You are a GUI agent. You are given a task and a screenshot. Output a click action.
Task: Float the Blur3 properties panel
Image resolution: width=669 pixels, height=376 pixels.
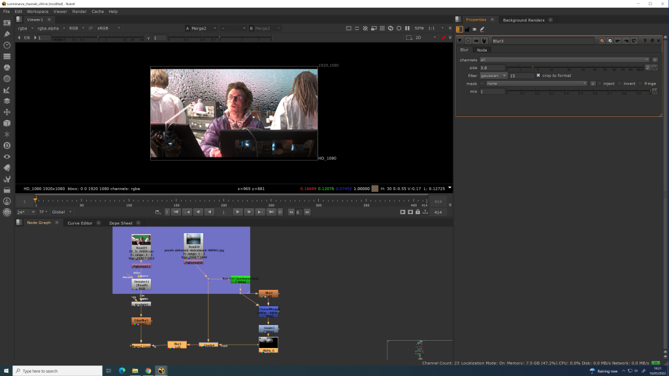[652, 41]
